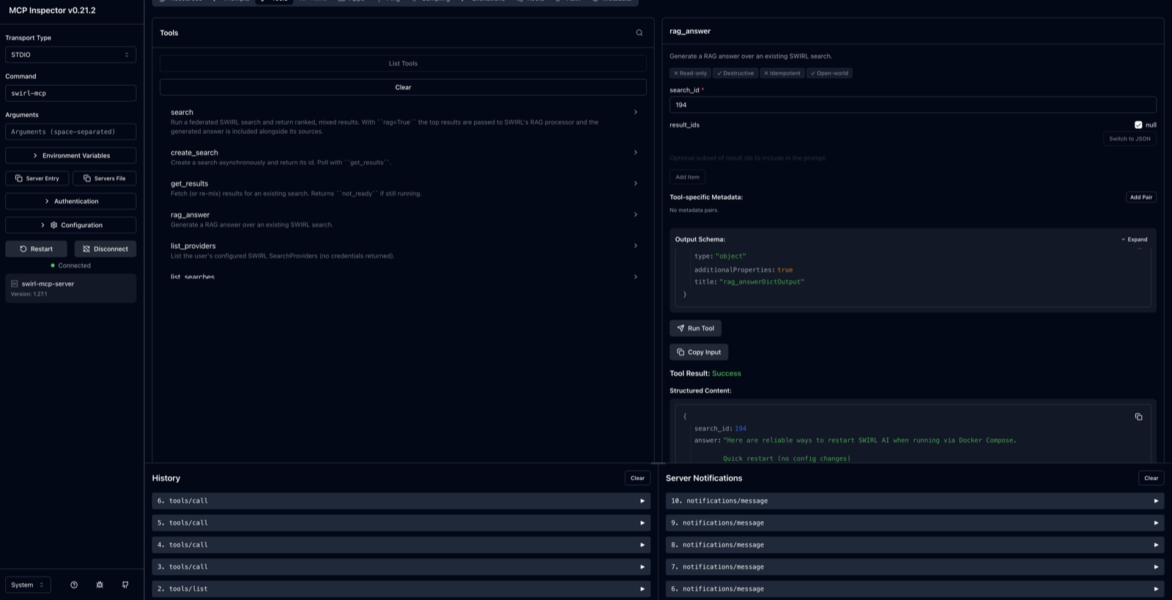Image resolution: width=1172 pixels, height=600 pixels.
Task: Click the magnifier search icon in Tools panel
Action: 639,33
